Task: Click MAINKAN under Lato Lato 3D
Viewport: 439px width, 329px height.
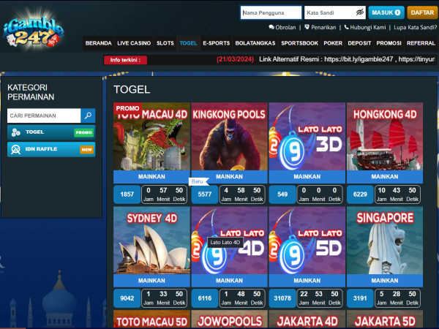Action: tap(307, 177)
